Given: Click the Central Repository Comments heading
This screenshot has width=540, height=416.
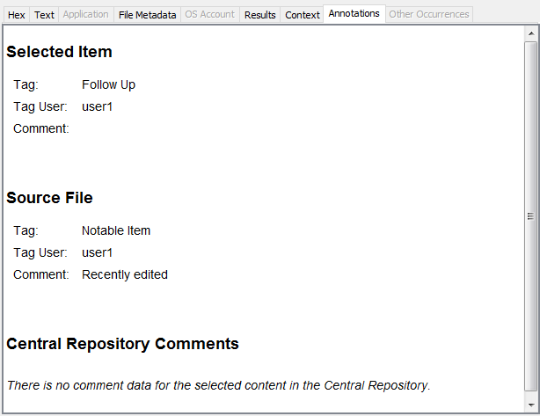Looking at the screenshot, I should pyautogui.click(x=122, y=344).
